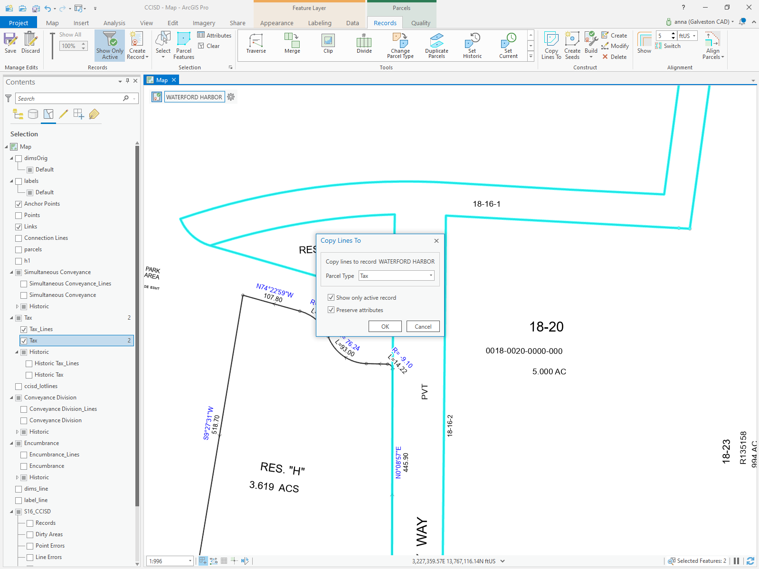Toggle the Anchor Points layer checkbox
The width and height of the screenshot is (759, 569).
[19, 204]
